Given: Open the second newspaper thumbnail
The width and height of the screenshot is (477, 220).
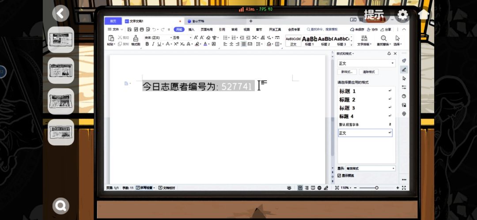Looking at the screenshot, I should 61,71.
